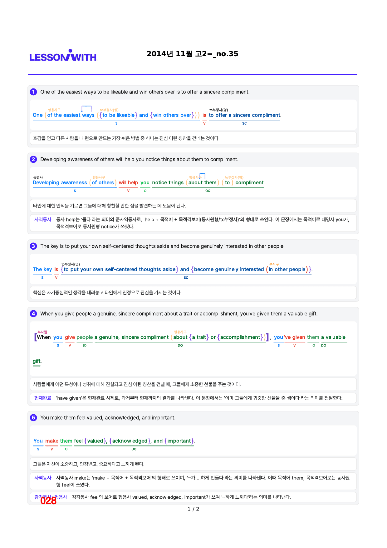Viewport: 387px width, 548px height.
Task: Click the 동명사 label above Developing
Action: coord(38,177)
